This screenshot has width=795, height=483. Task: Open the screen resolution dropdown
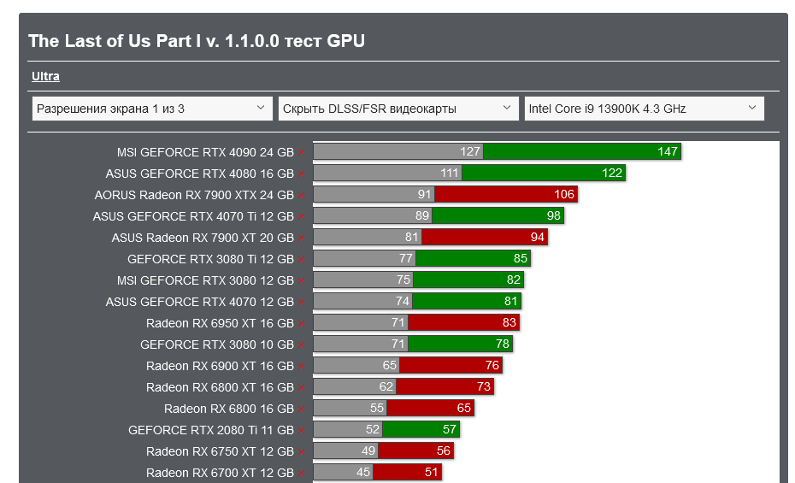[x=152, y=109]
